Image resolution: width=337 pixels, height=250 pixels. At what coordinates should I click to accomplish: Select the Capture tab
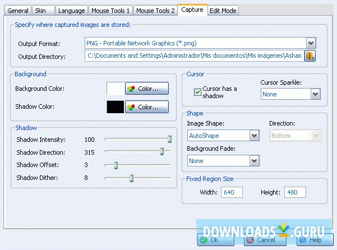tap(192, 10)
